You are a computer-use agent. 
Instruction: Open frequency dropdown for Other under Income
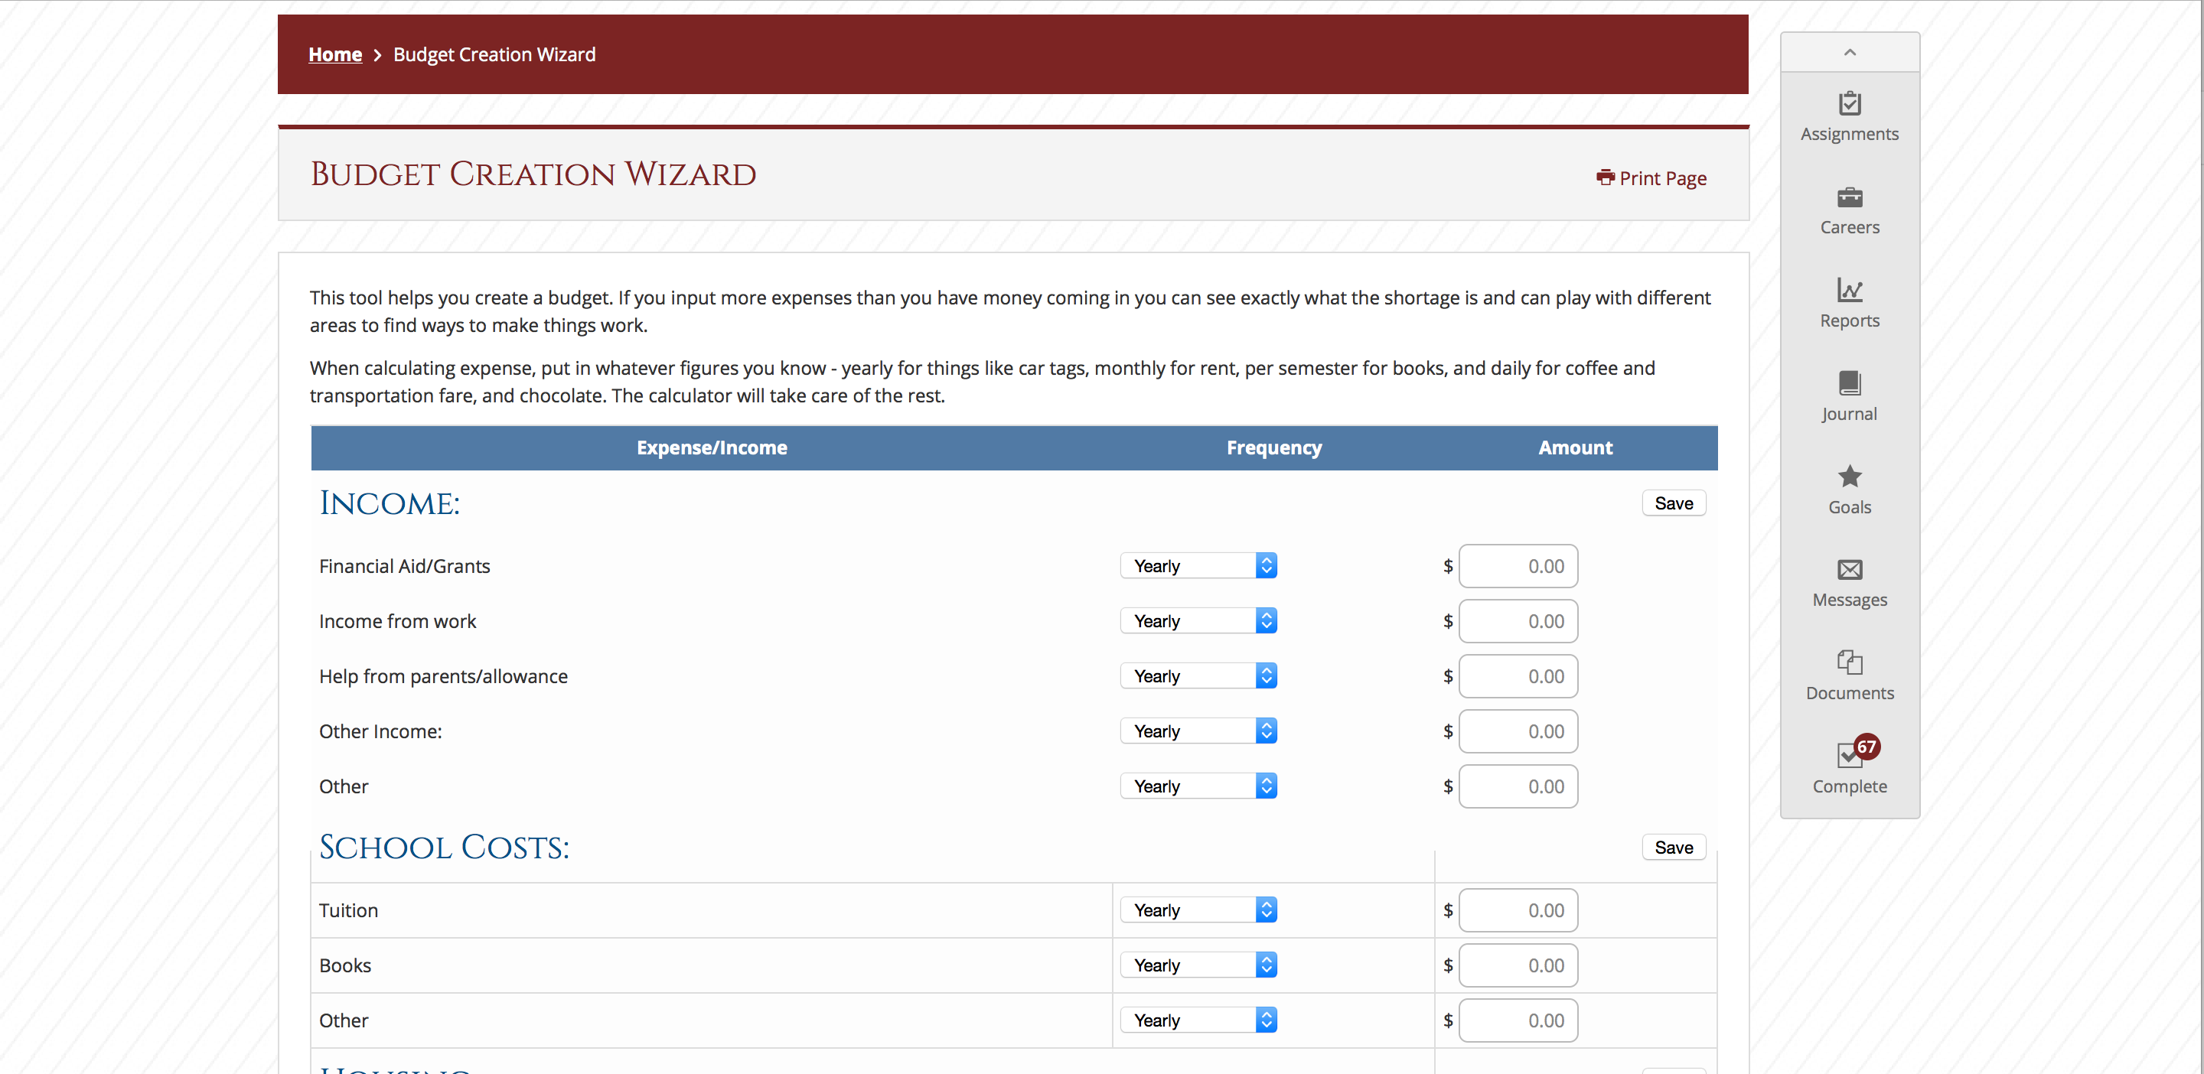pos(1198,786)
